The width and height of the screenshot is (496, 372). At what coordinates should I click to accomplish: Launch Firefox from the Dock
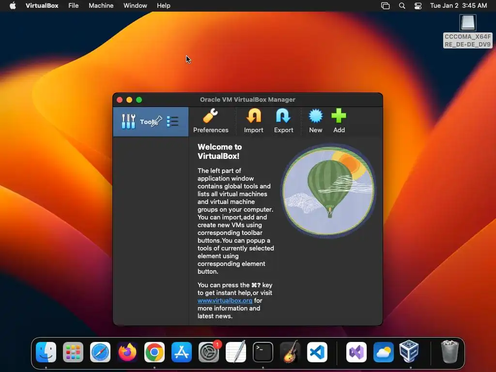(127, 352)
